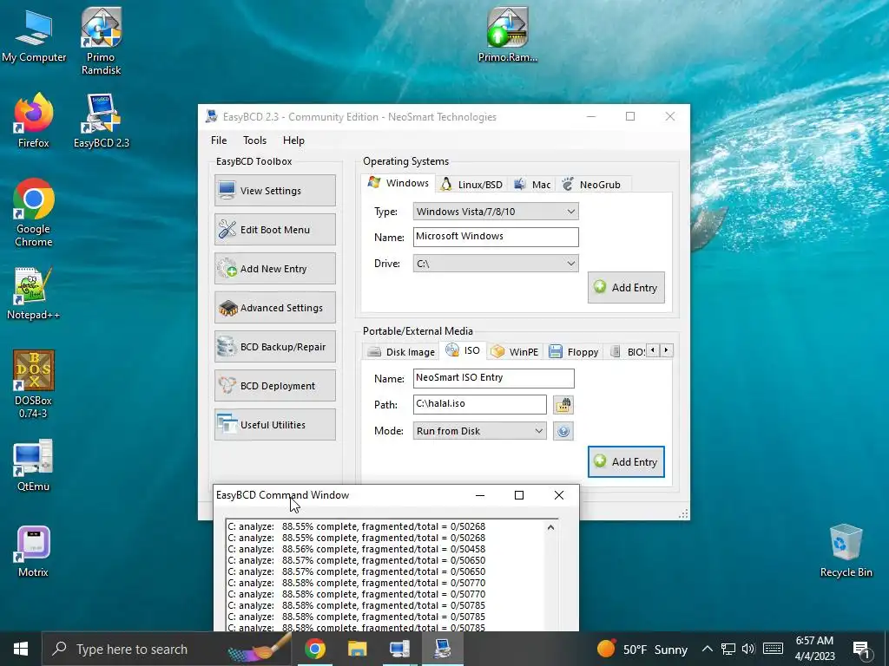Switch to the Mac tab
This screenshot has height=666, width=889.
click(x=532, y=185)
